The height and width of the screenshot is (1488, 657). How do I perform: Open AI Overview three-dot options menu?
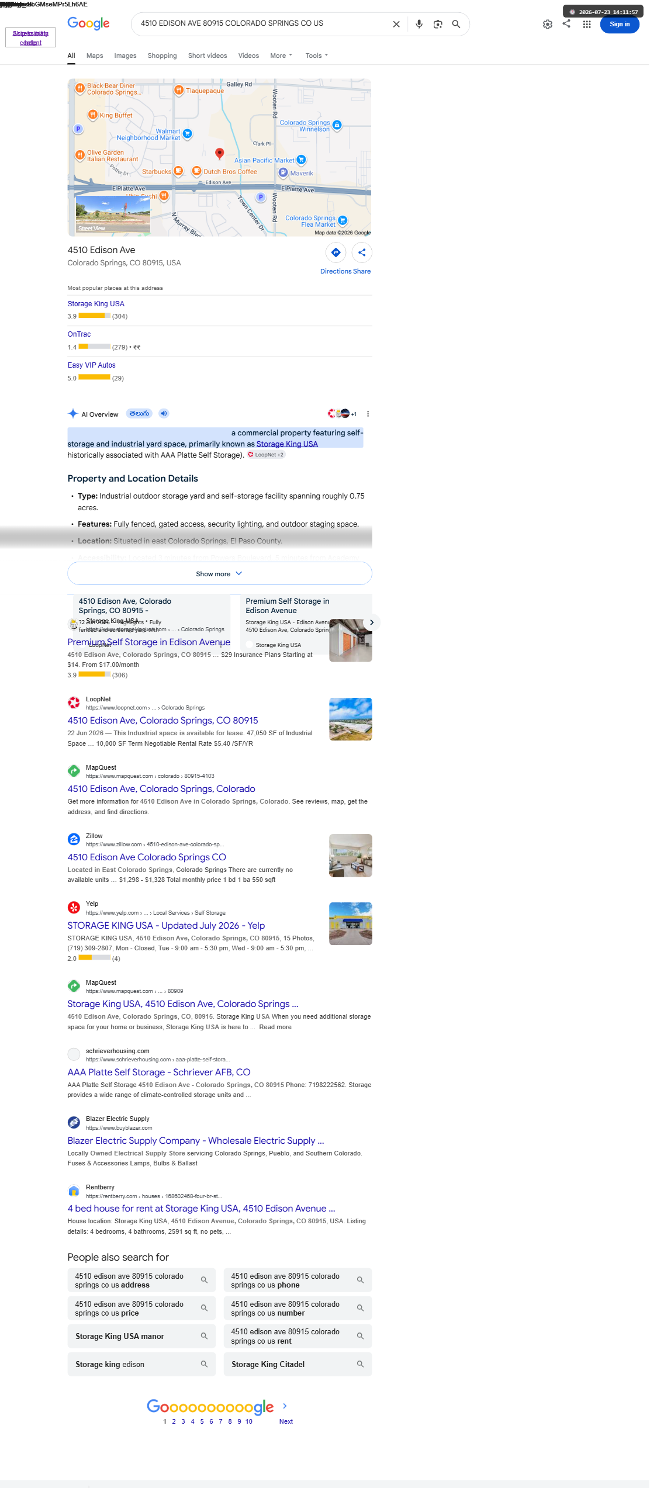pos(368,414)
